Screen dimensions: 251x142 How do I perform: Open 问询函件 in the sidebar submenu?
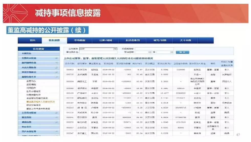click(31, 88)
